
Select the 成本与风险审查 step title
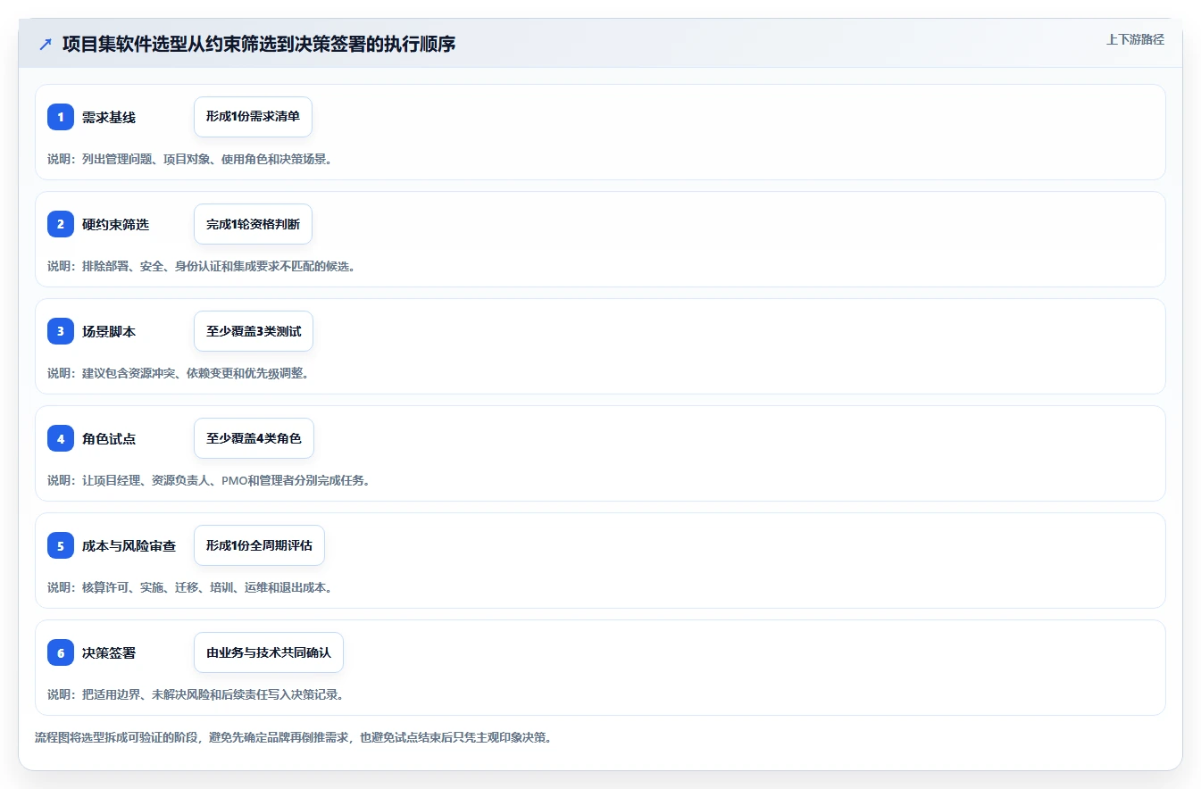coord(129,545)
